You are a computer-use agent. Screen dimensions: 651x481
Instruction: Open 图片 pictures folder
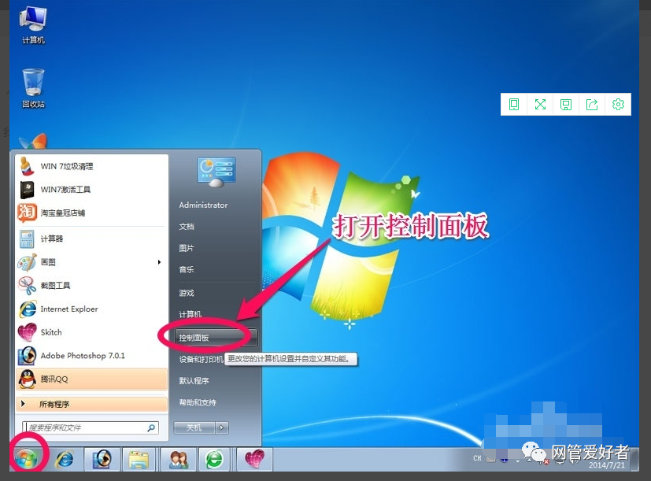(187, 248)
